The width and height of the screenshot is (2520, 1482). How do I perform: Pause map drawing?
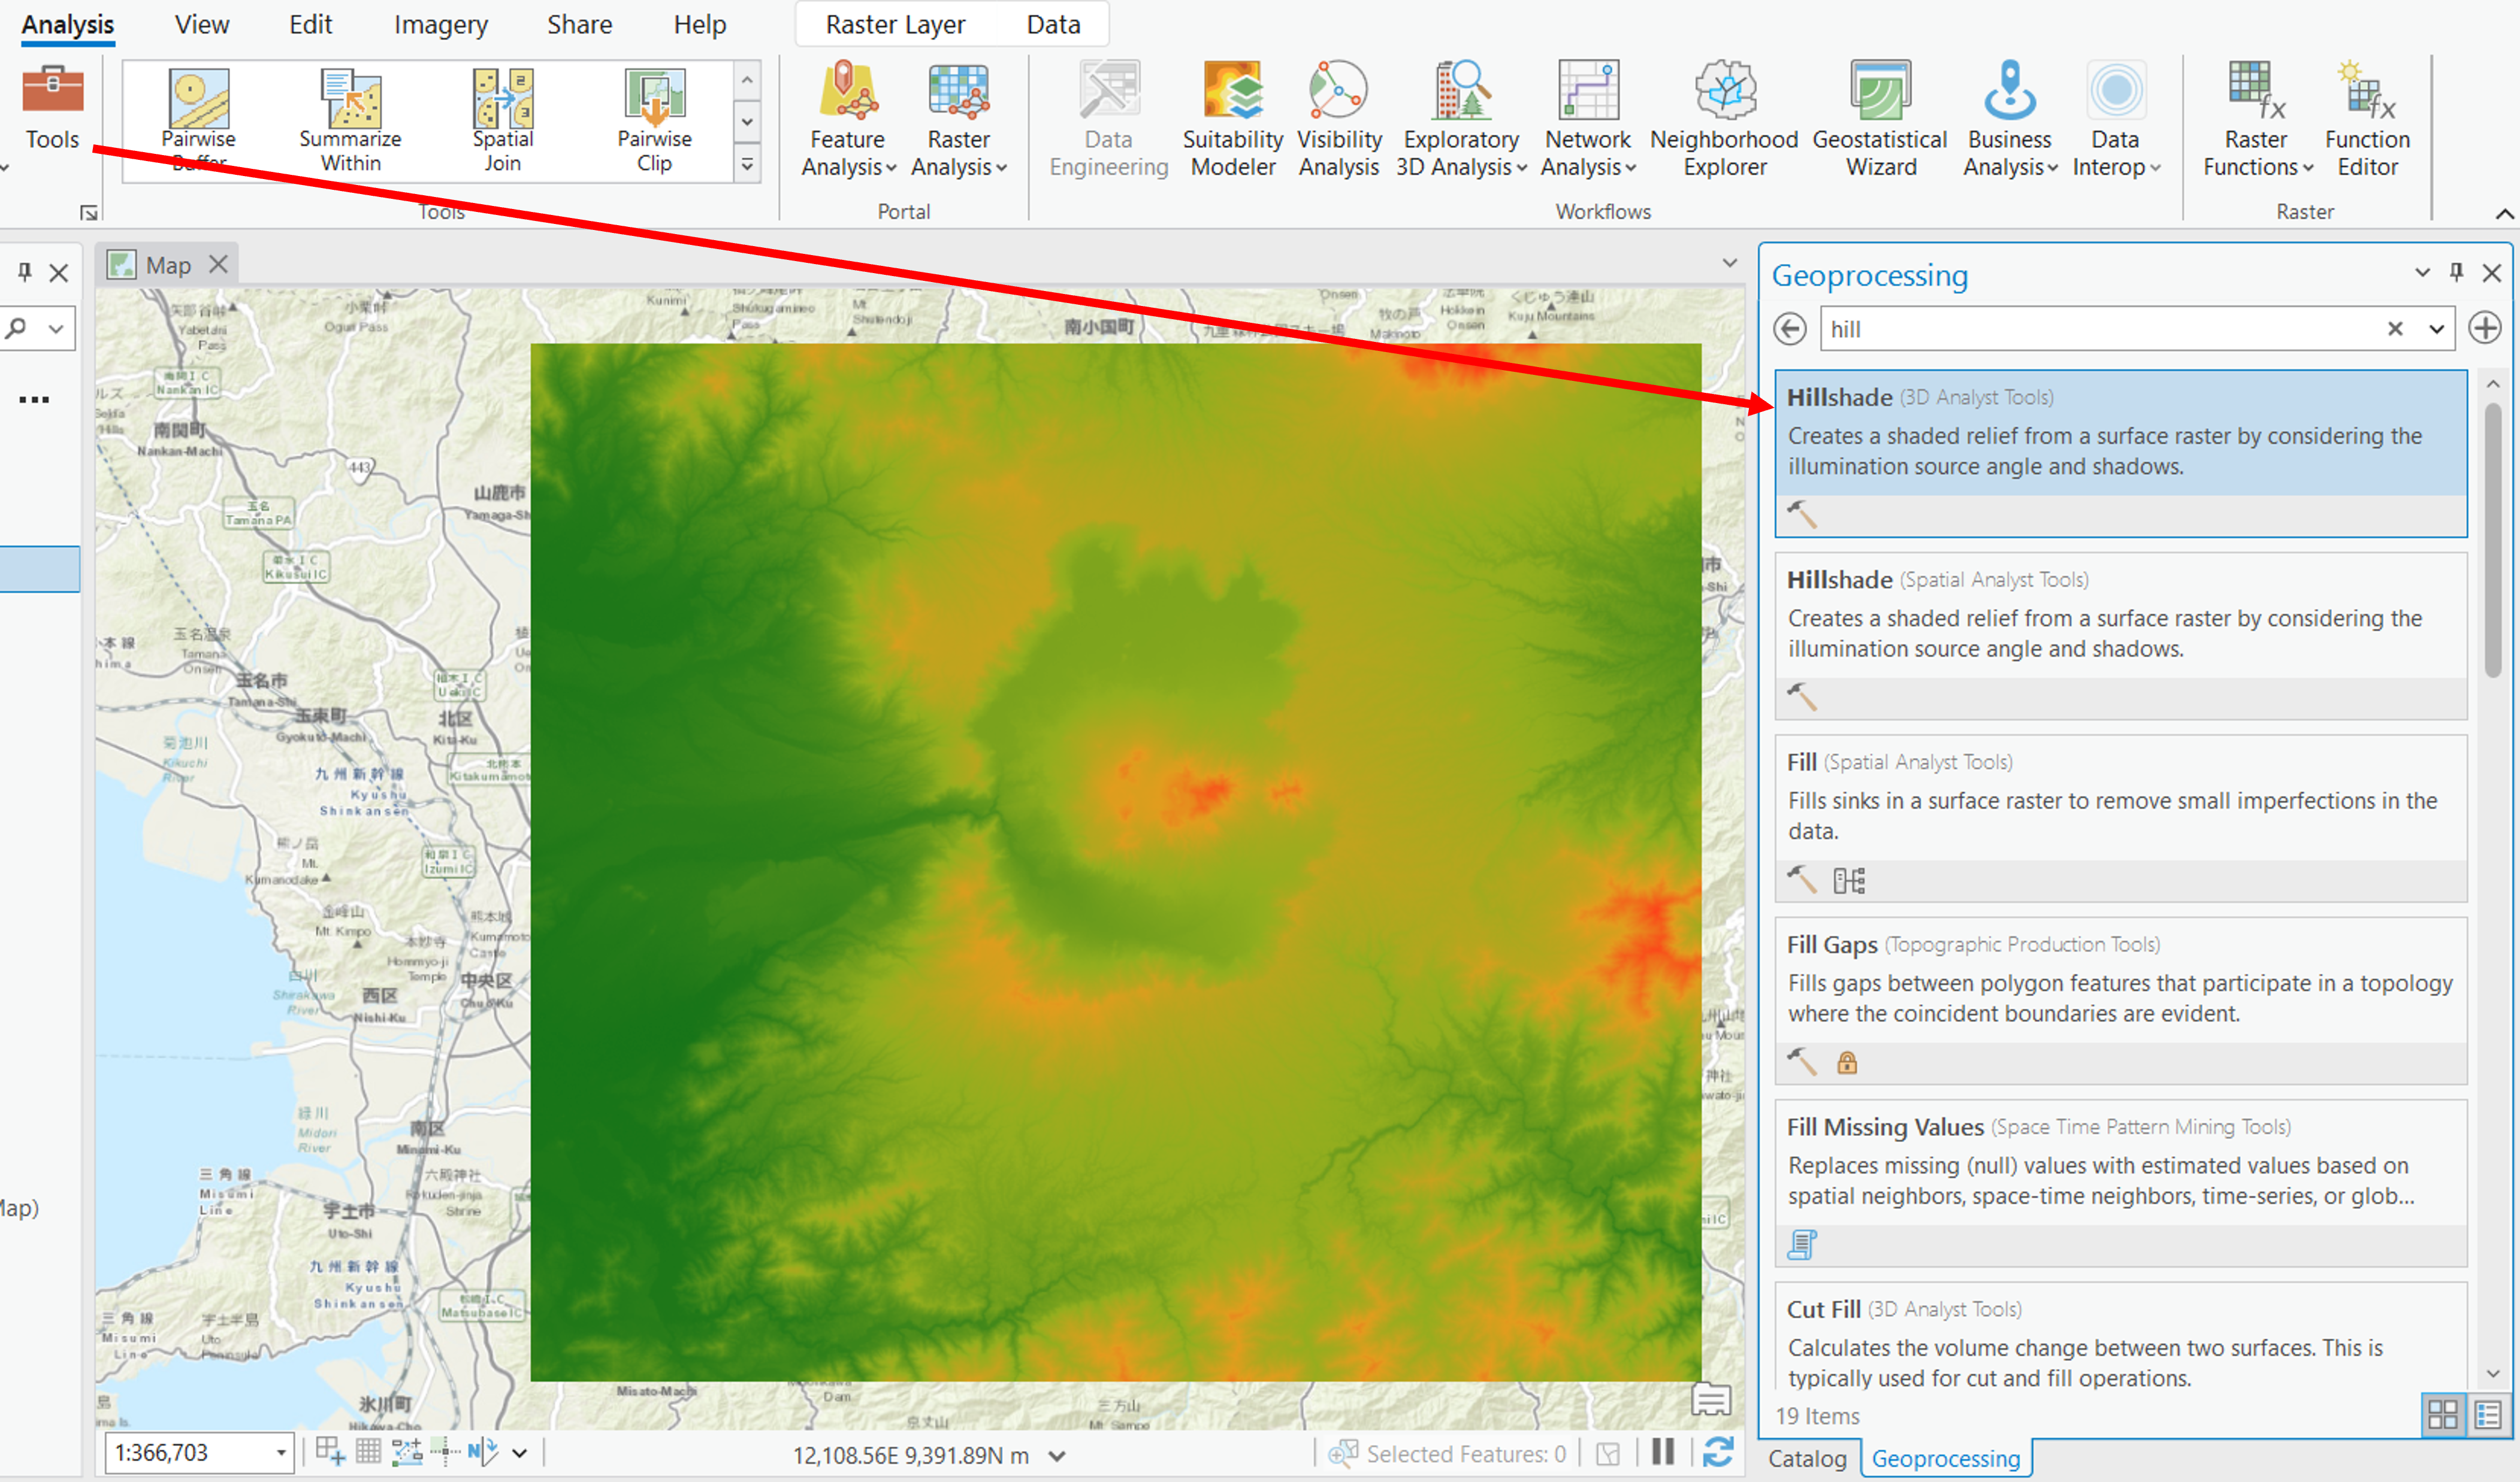pyautogui.click(x=1663, y=1452)
